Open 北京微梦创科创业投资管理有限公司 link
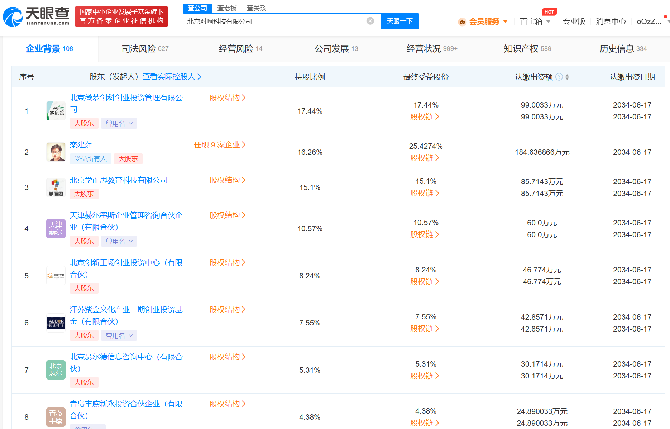Screen dimensions: 670x429 point(126,104)
